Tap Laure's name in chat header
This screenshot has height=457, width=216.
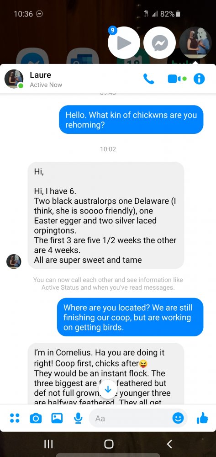click(40, 75)
